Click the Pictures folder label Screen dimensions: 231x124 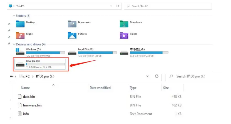(82, 34)
